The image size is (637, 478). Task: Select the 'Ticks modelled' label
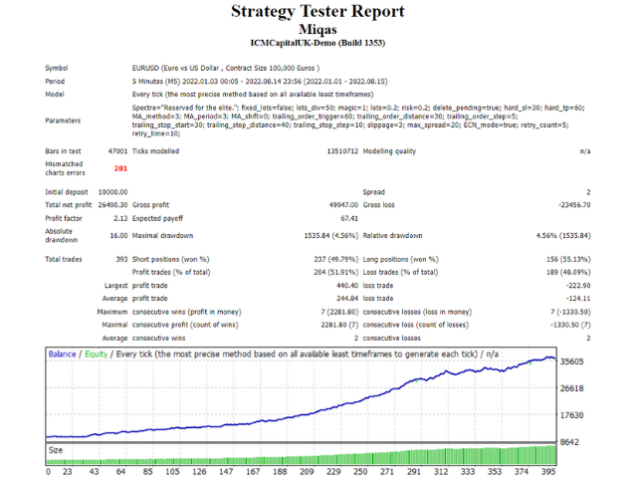pos(155,151)
